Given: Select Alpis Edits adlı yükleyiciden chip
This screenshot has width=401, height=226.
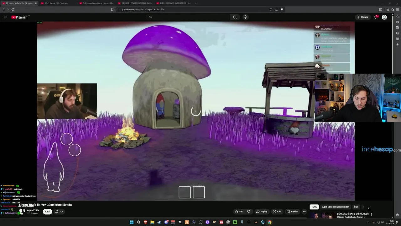Looking at the screenshot, I should click(x=336, y=207).
